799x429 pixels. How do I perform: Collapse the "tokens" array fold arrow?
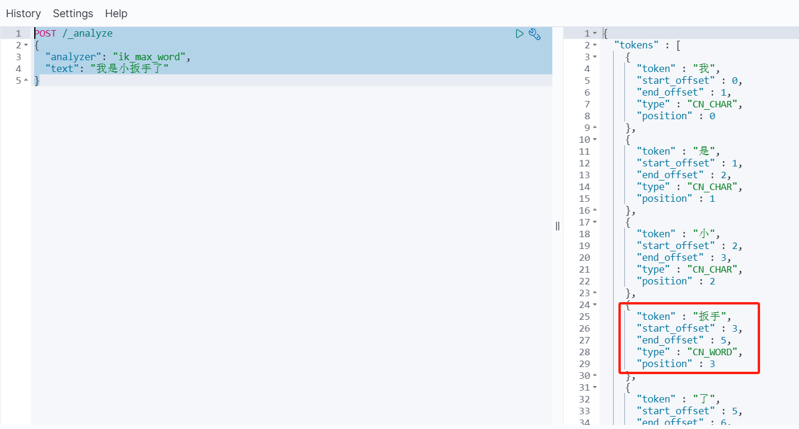coord(595,45)
